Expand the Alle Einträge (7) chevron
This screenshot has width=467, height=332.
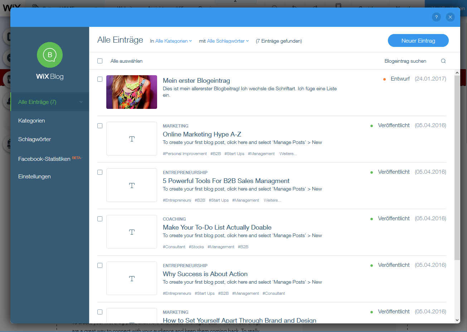81,102
